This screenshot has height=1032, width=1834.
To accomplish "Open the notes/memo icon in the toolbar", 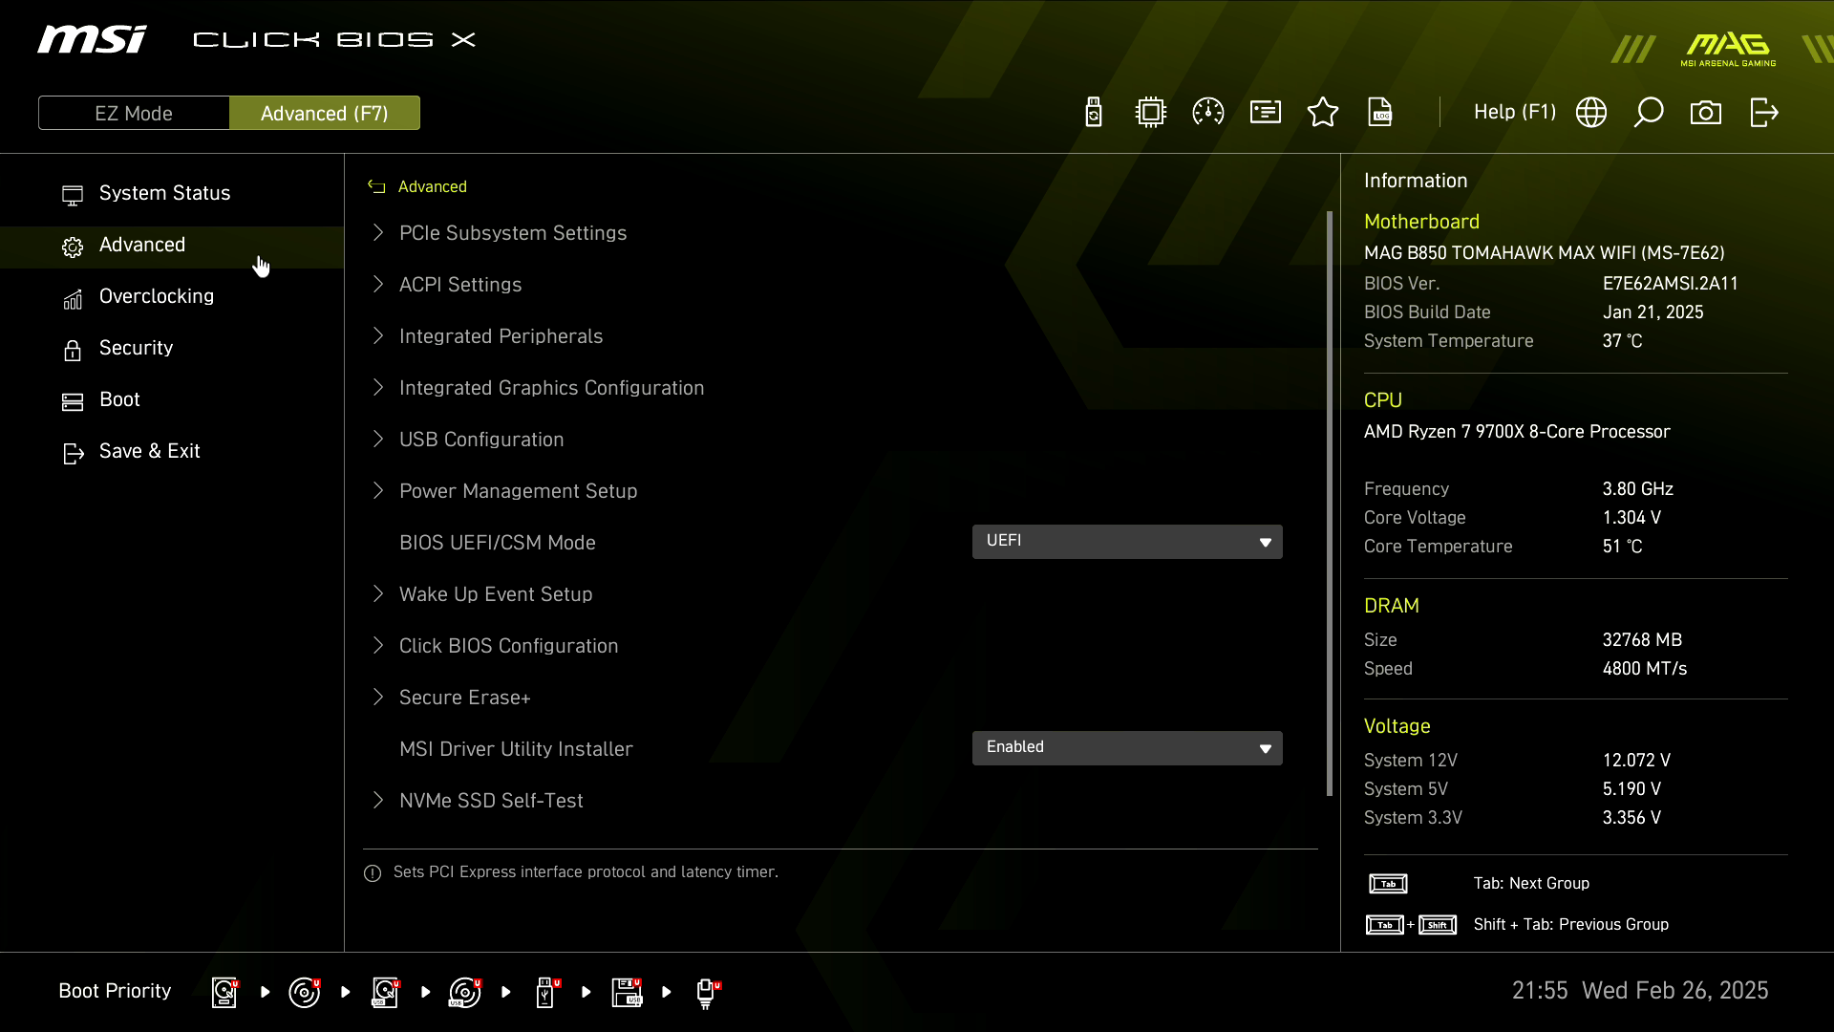I will point(1265,112).
